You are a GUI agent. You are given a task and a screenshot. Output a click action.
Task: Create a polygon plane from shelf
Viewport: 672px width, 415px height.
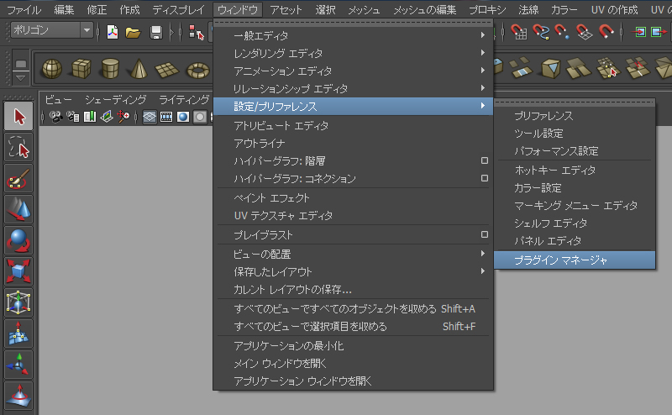tap(167, 69)
